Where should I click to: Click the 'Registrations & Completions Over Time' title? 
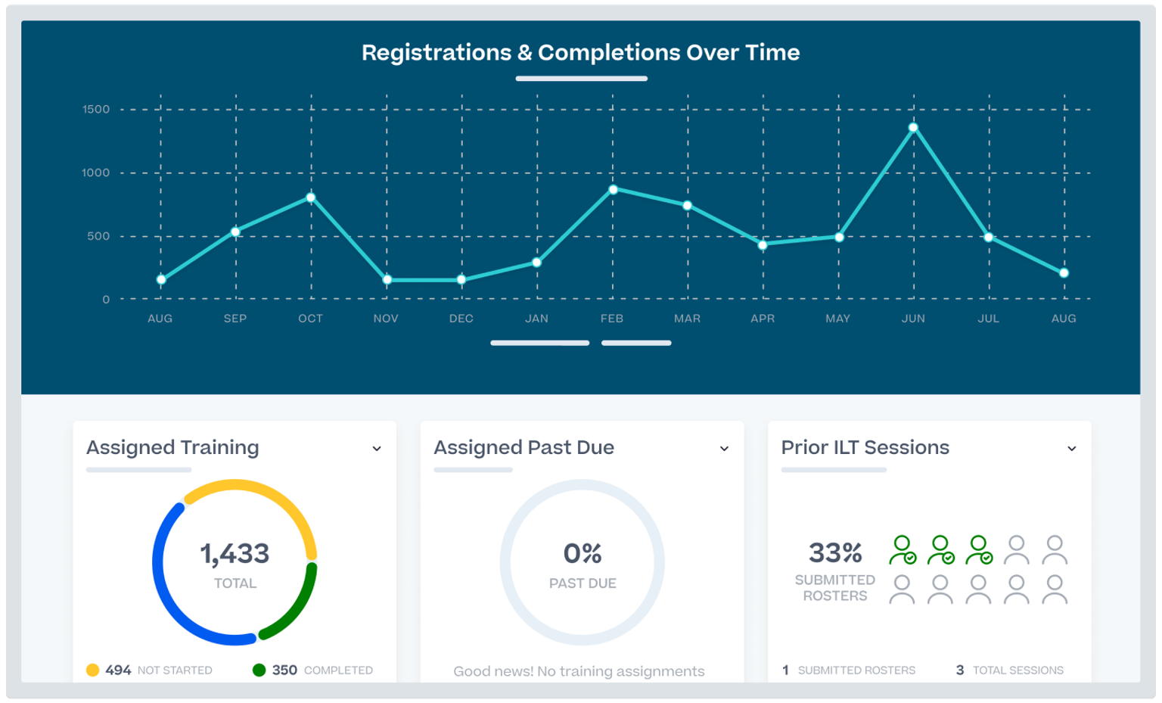581,53
